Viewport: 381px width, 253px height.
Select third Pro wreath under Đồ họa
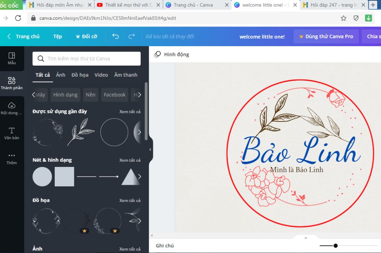pyautogui.click(x=108, y=221)
